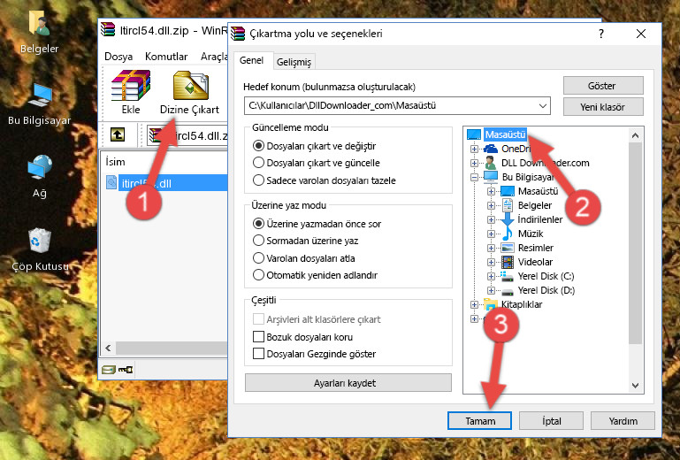
Task: Click WinRAR file list scroll left arrow
Action: 109,348
